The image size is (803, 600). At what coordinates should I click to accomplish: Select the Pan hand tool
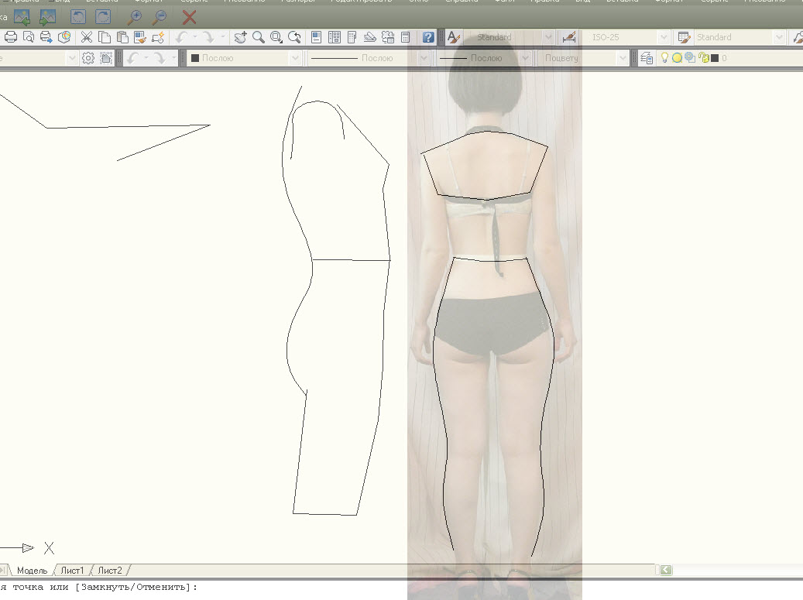240,37
